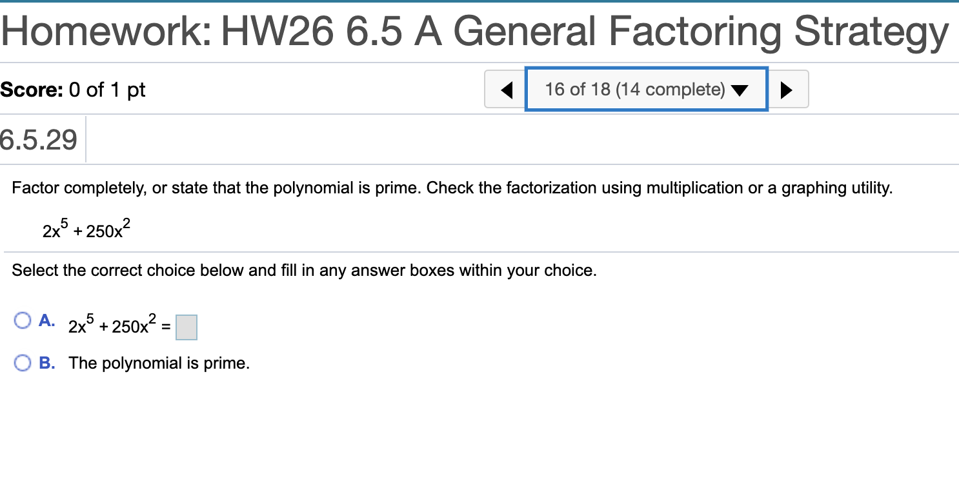Select radio button B stating polynomial is prime
This screenshot has width=959, height=495.
pos(22,362)
